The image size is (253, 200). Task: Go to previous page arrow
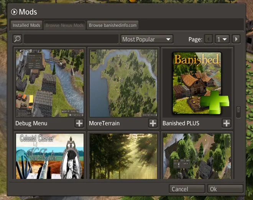[x=209, y=39]
